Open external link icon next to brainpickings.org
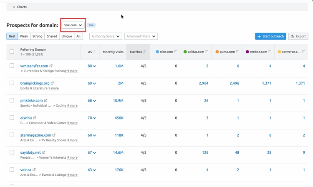Viewport: 313px width, 187px height. coord(52,83)
